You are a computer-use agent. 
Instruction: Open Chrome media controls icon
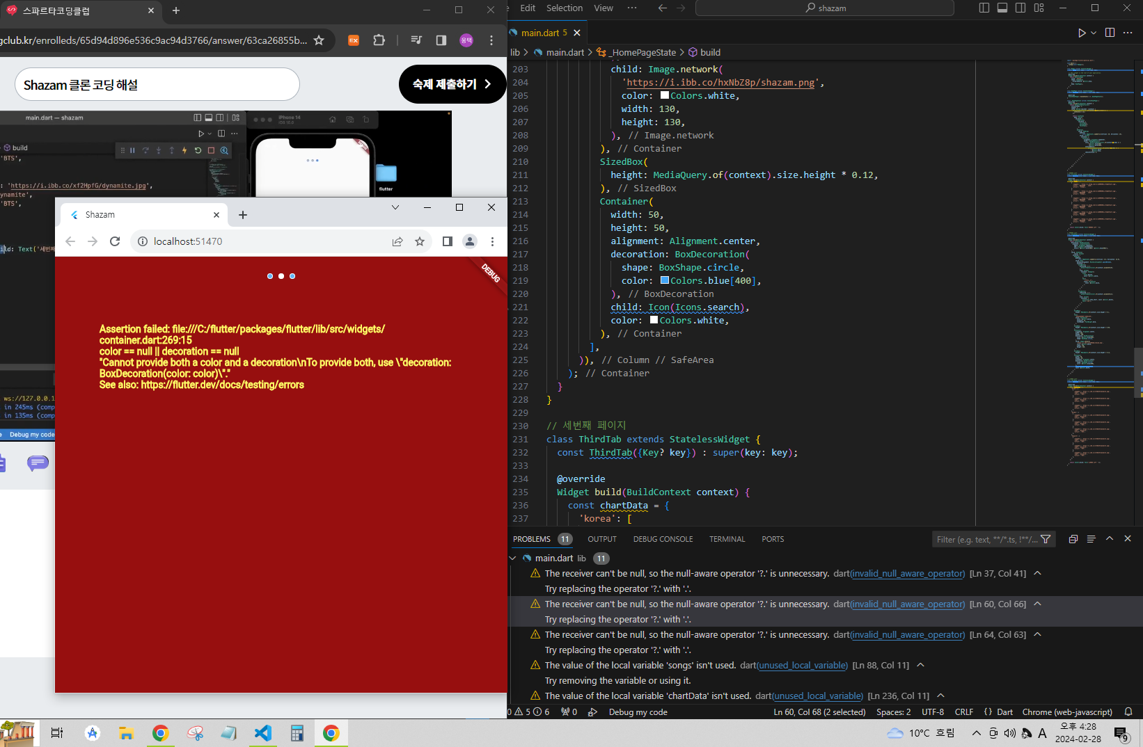pyautogui.click(x=416, y=40)
